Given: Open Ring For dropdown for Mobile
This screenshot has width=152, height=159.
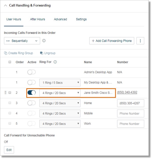Looking at the screenshot, I should coord(60,113).
